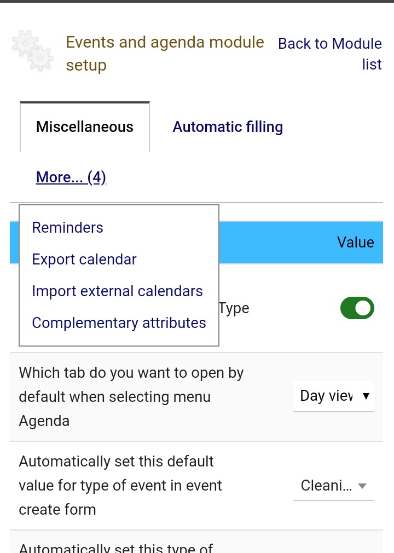Disable the green Type toggle switch
Screen dimensions: 394x553
pos(357,308)
